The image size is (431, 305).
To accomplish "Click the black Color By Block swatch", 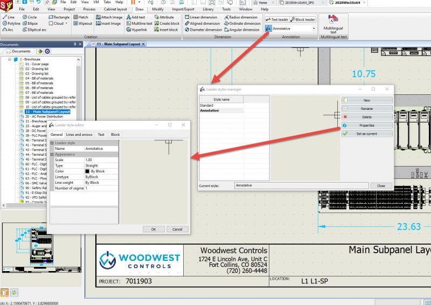I will (x=87, y=171).
